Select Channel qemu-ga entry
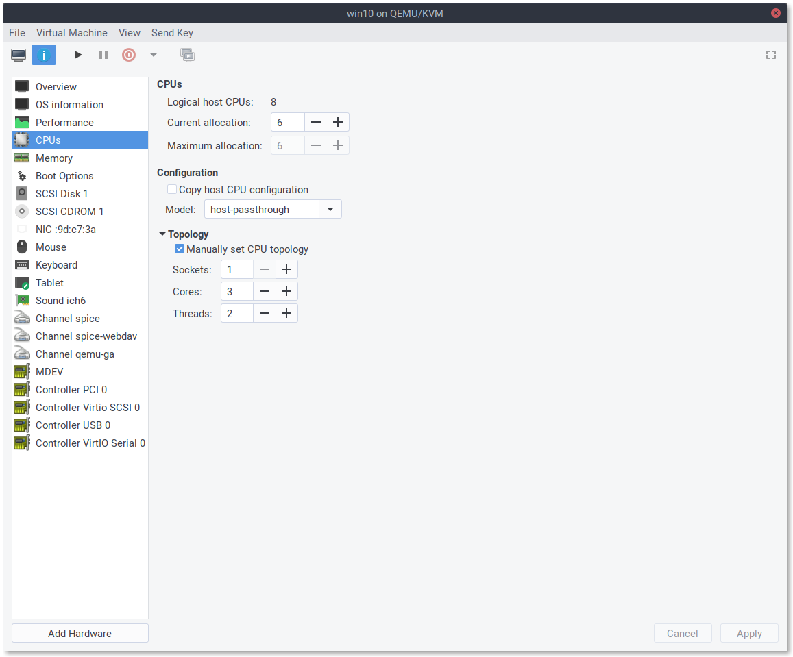 pyautogui.click(x=80, y=354)
